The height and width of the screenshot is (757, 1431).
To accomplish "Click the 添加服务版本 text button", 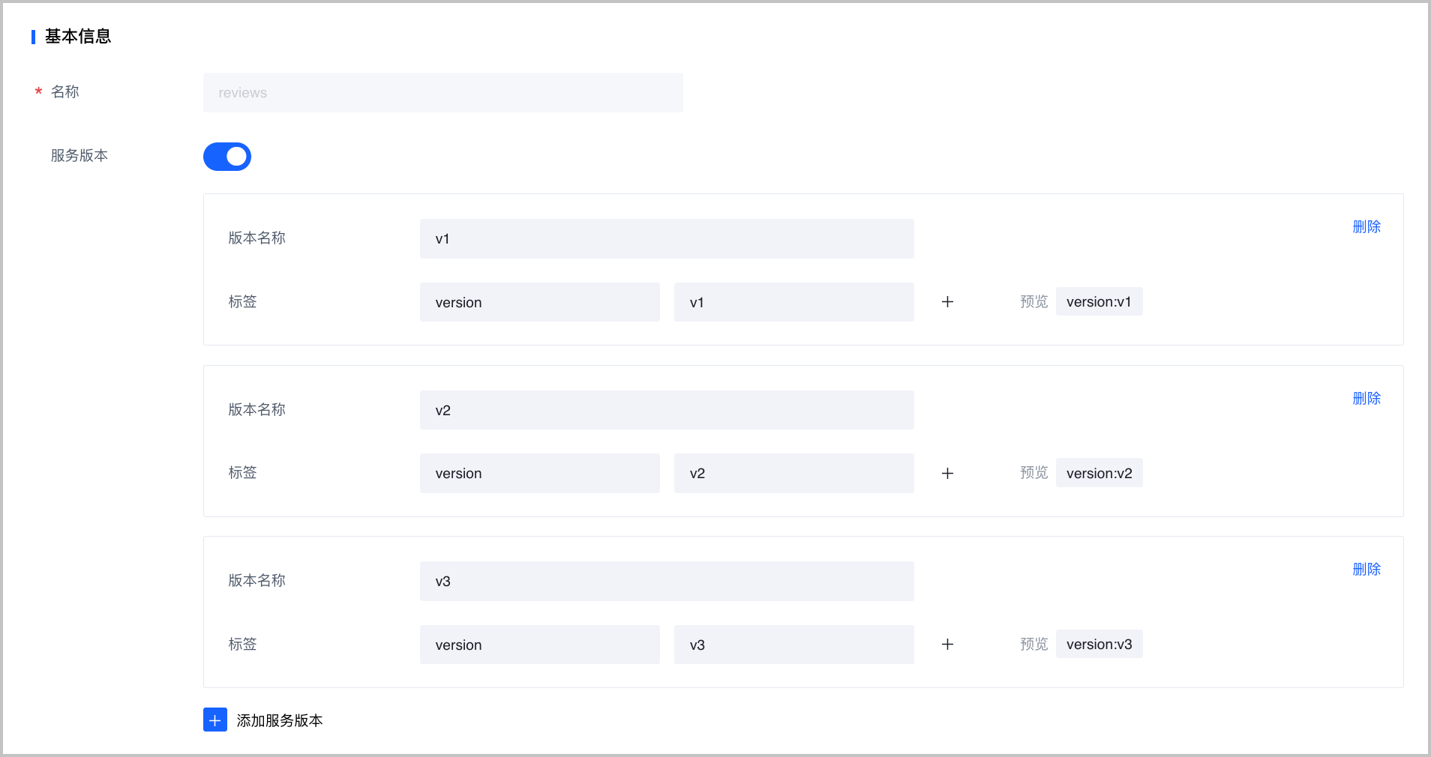I will click(279, 720).
